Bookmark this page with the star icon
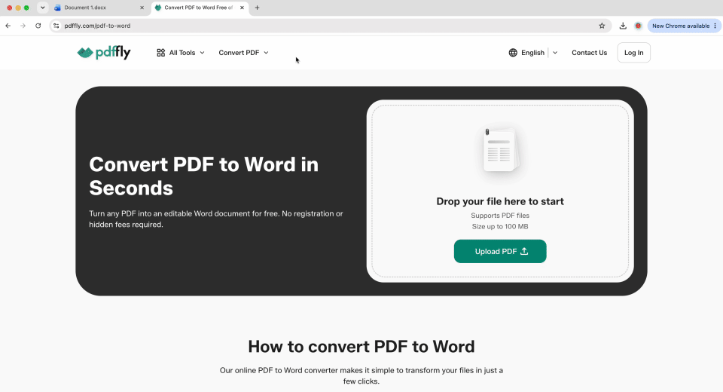Image resolution: width=723 pixels, height=392 pixels. (602, 26)
